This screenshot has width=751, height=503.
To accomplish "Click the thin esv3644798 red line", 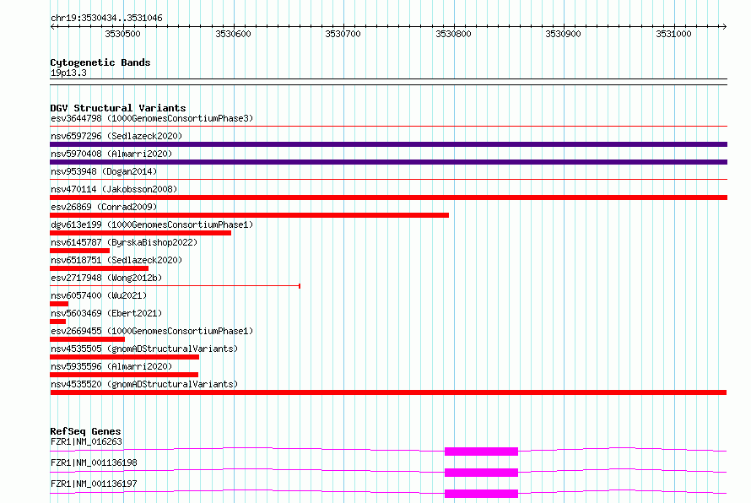I will point(388,127).
